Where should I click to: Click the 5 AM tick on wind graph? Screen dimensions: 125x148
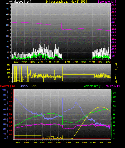pos(68,62)
